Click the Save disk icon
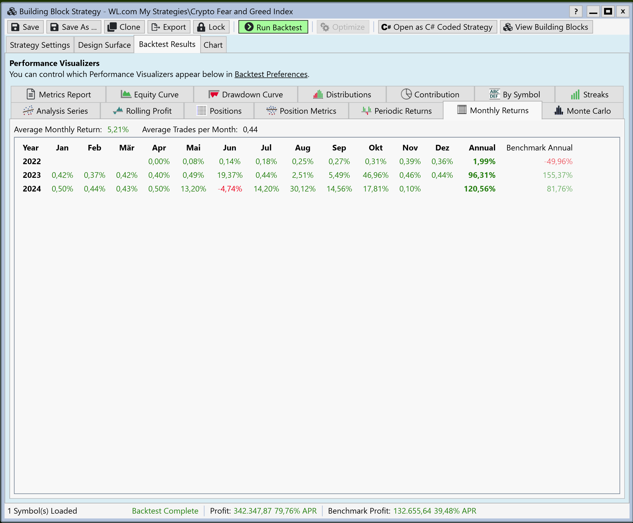 click(x=15, y=27)
